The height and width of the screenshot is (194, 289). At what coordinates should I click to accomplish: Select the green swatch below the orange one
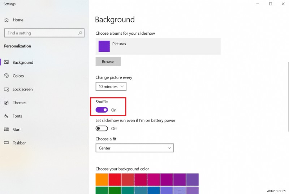[102, 190]
